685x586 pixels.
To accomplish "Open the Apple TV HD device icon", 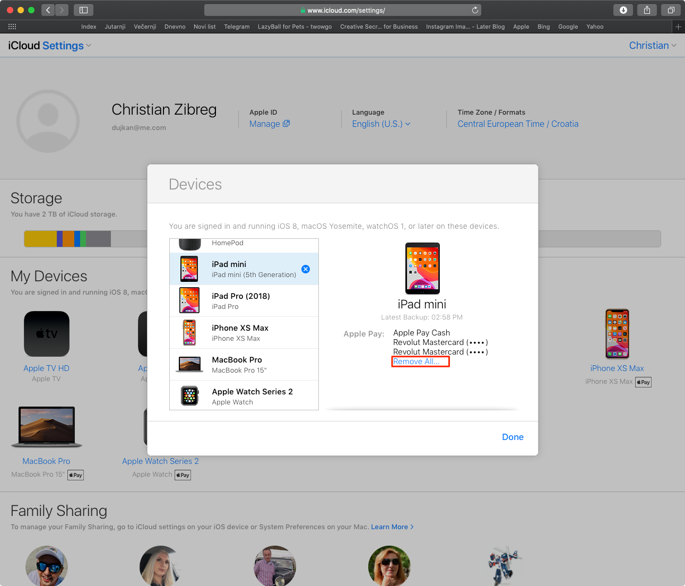I will click(47, 334).
